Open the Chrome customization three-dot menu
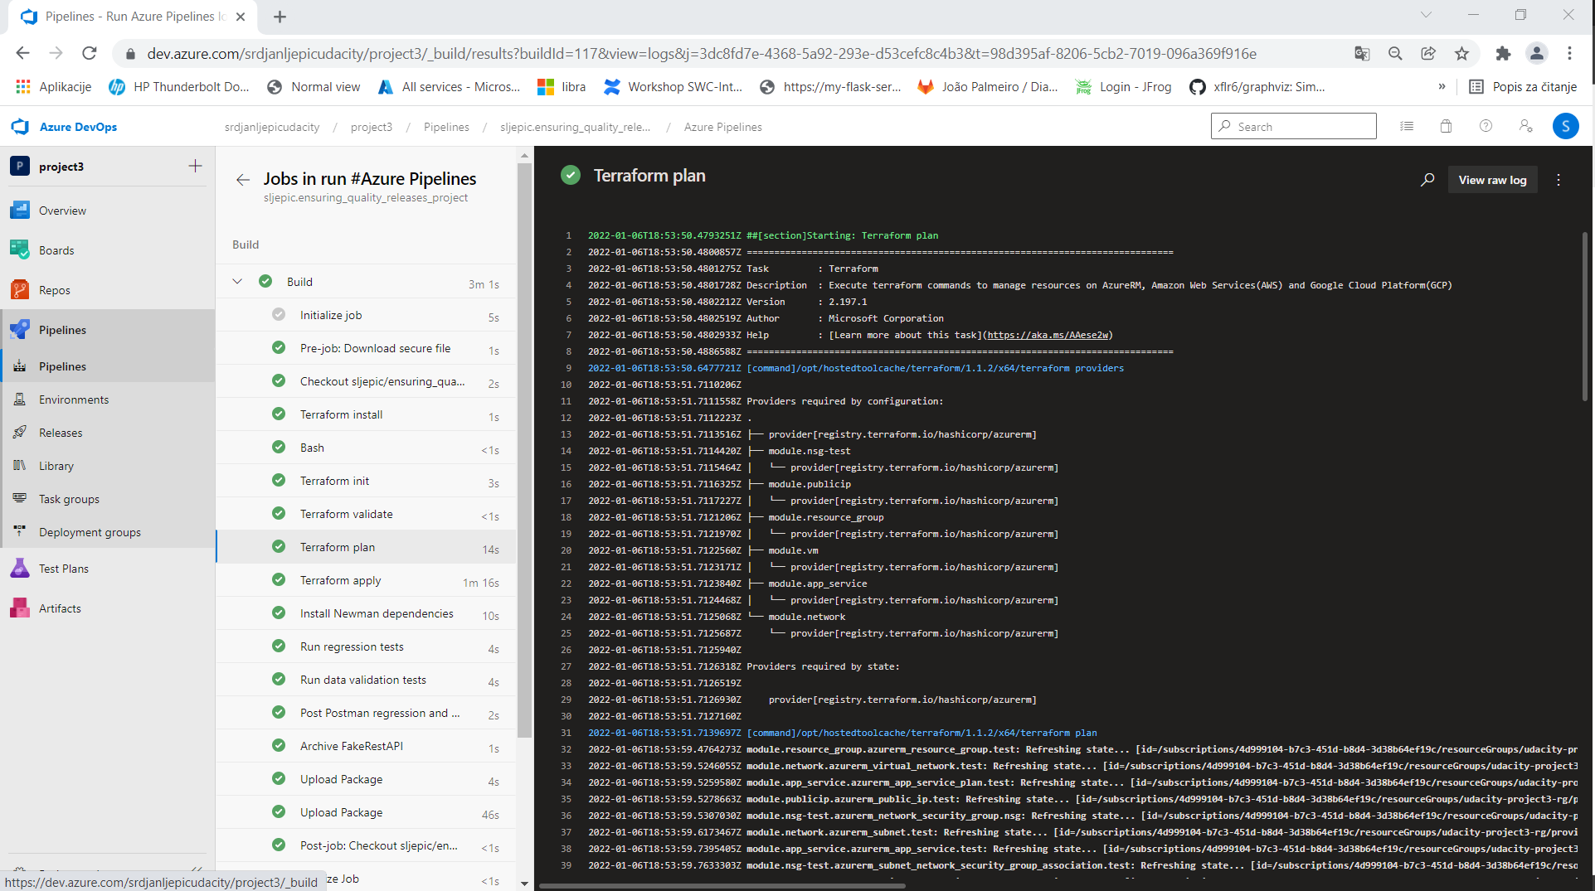This screenshot has width=1595, height=891. tap(1569, 53)
